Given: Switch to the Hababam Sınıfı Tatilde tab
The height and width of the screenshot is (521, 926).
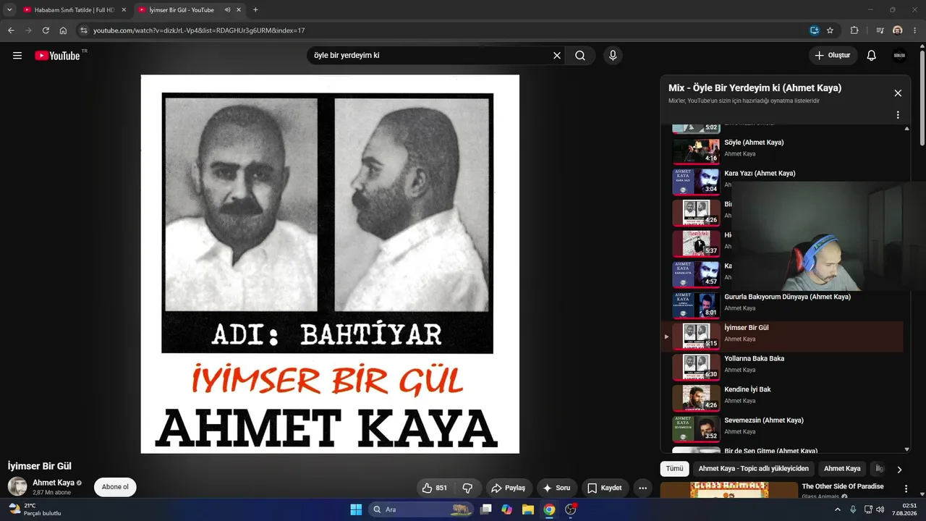Looking at the screenshot, I should (74, 10).
